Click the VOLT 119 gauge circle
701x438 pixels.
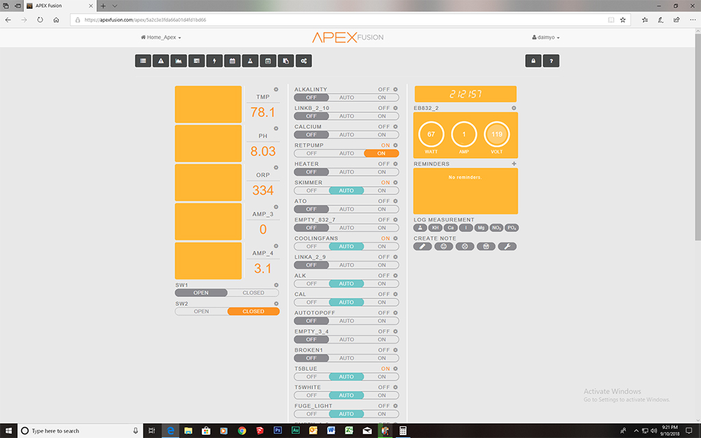(497, 134)
